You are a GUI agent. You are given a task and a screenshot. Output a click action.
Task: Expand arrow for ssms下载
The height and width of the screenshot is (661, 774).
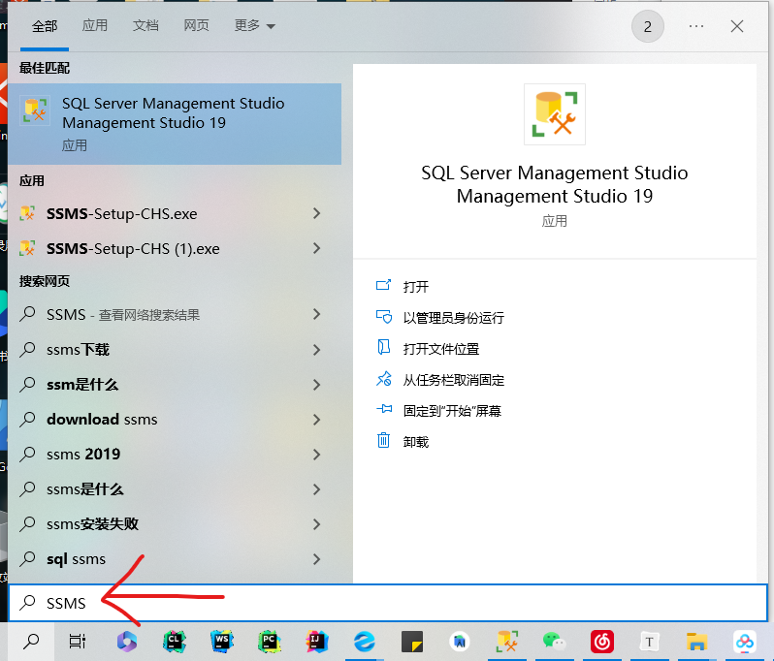(317, 350)
